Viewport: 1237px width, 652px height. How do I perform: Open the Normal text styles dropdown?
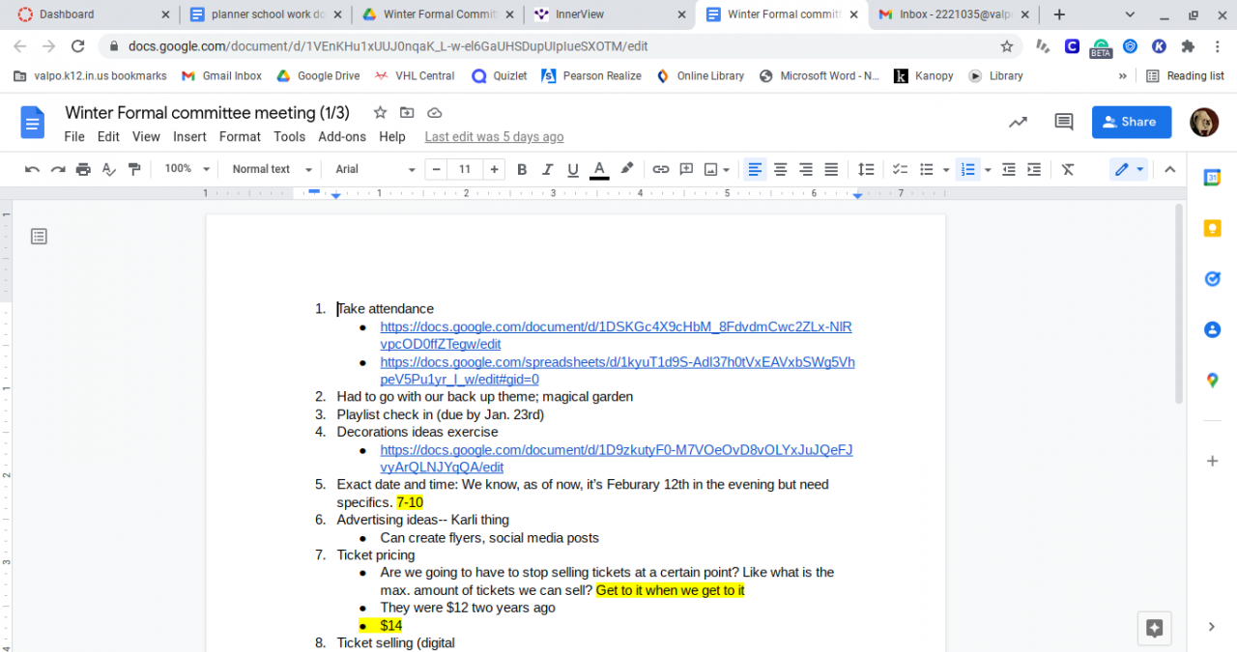point(272,169)
